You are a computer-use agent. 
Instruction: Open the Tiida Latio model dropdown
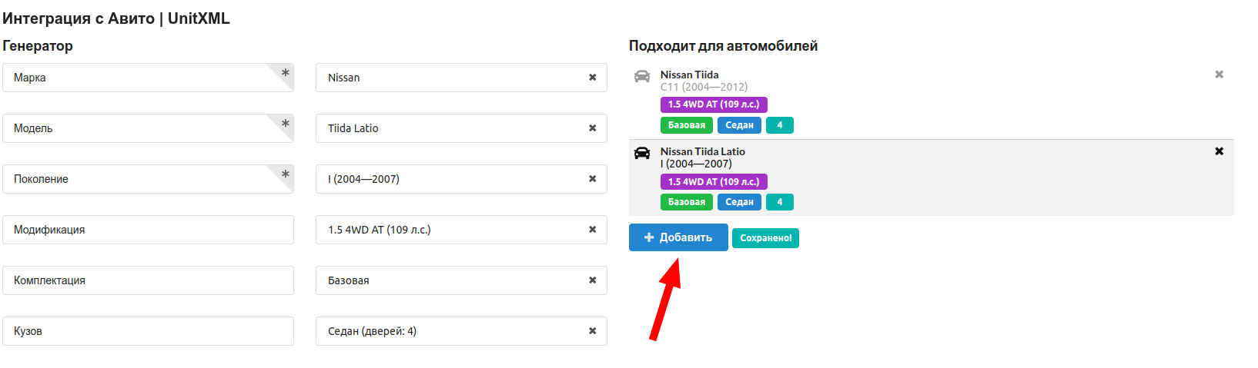point(461,128)
